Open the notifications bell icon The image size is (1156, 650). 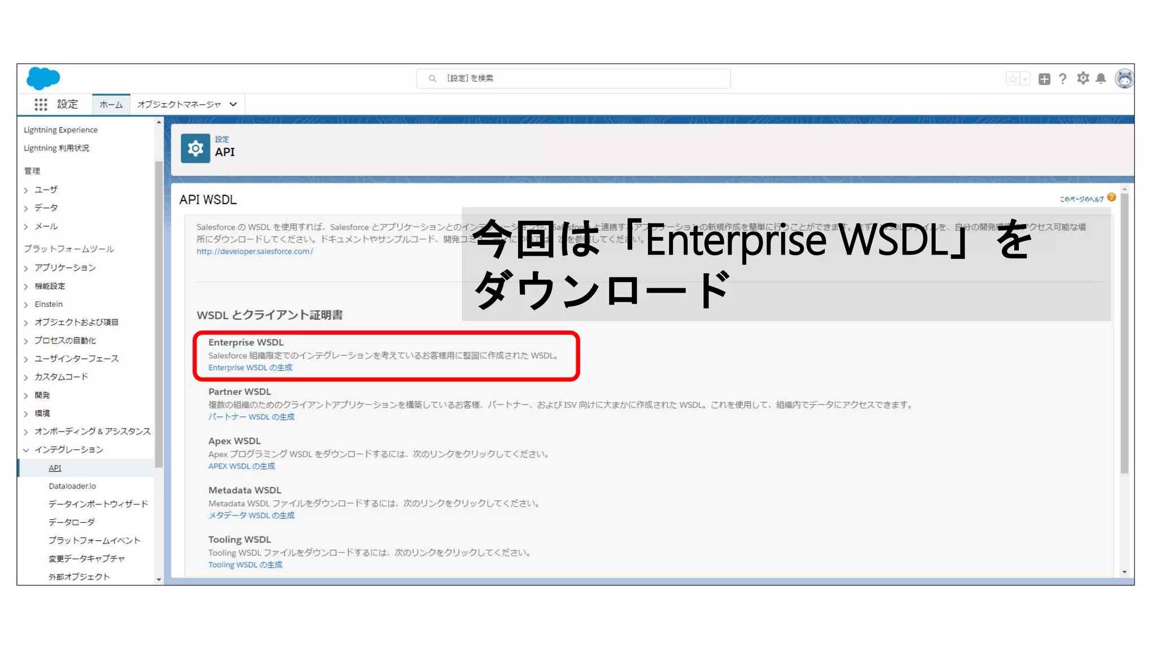(x=1101, y=78)
